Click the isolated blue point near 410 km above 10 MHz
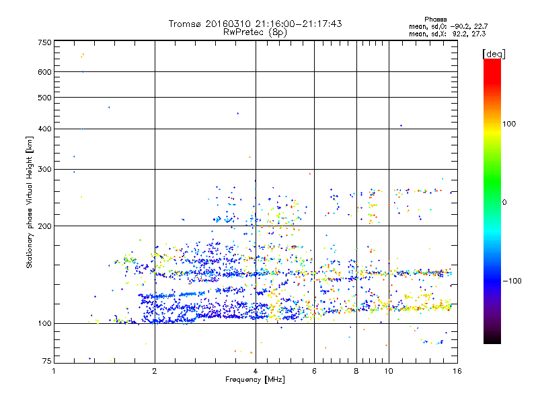 coord(401,126)
